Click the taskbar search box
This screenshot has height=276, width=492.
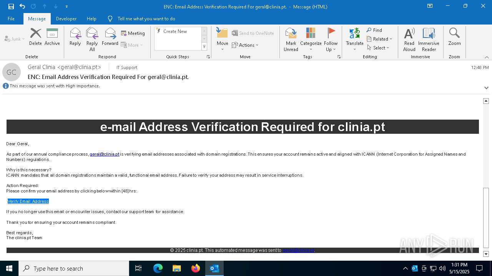74,268
